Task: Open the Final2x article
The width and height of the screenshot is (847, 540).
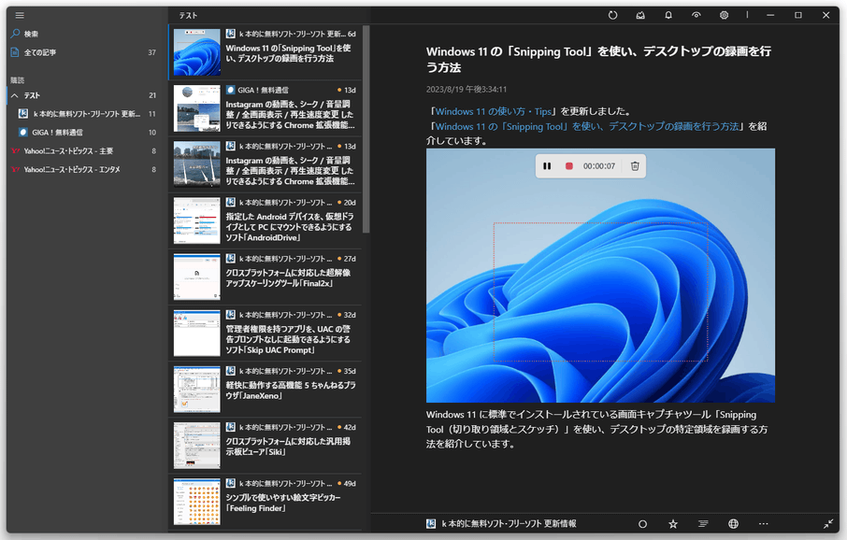Action: point(266,277)
